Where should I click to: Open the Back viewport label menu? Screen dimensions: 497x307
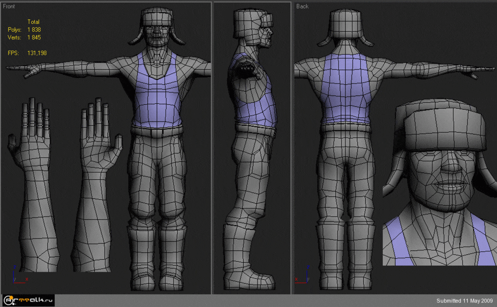(302, 6)
